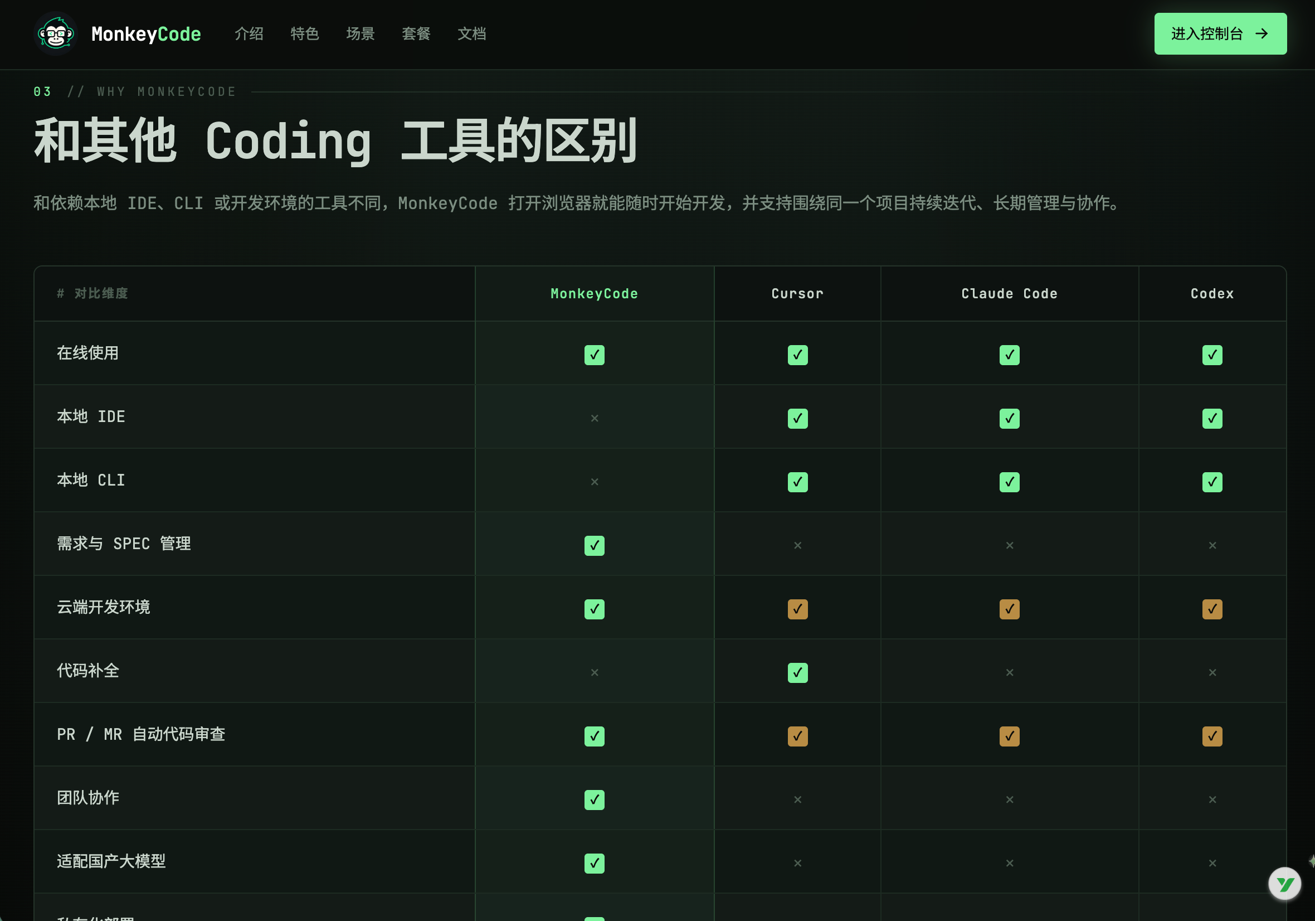
Task: Open the 特色 navigation item
Action: [305, 34]
